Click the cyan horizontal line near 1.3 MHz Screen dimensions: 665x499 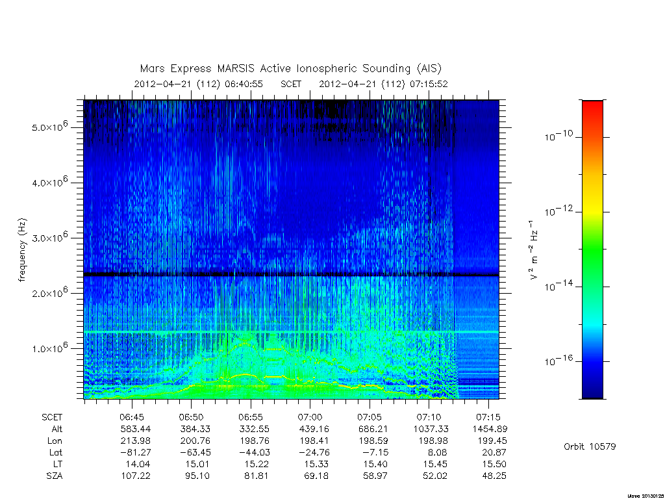pos(291,332)
